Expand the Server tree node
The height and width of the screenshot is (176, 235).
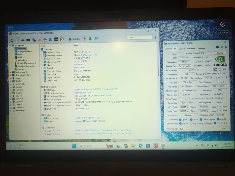point(11,78)
